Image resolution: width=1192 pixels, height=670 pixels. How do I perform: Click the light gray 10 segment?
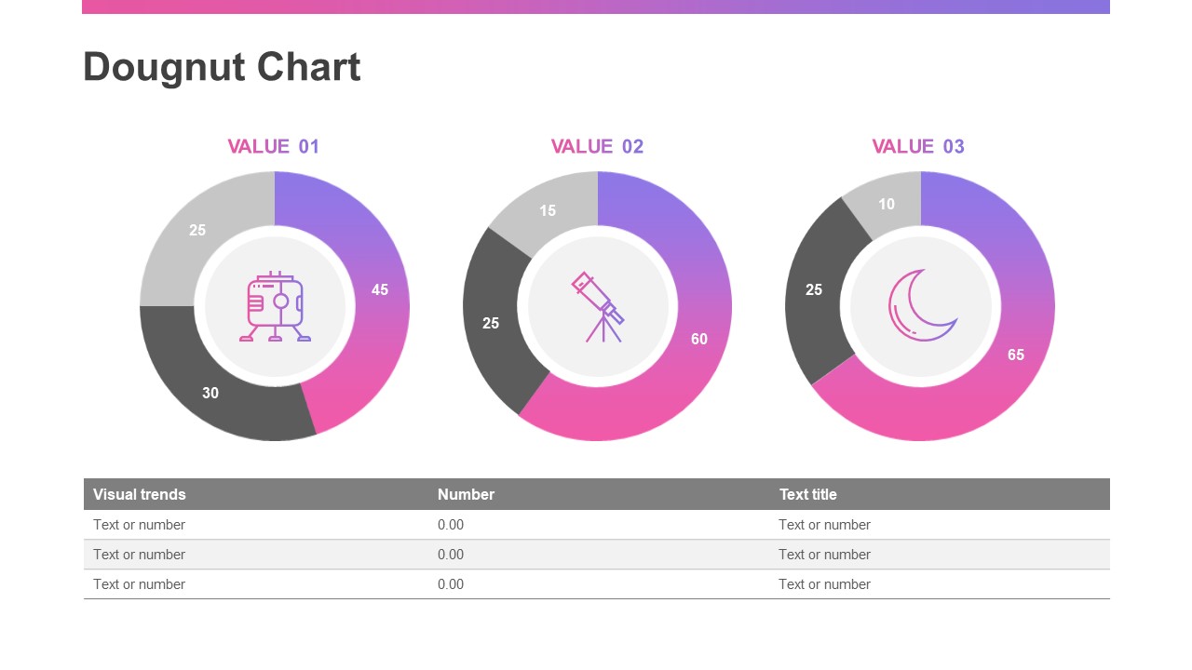pyautogui.click(x=887, y=204)
